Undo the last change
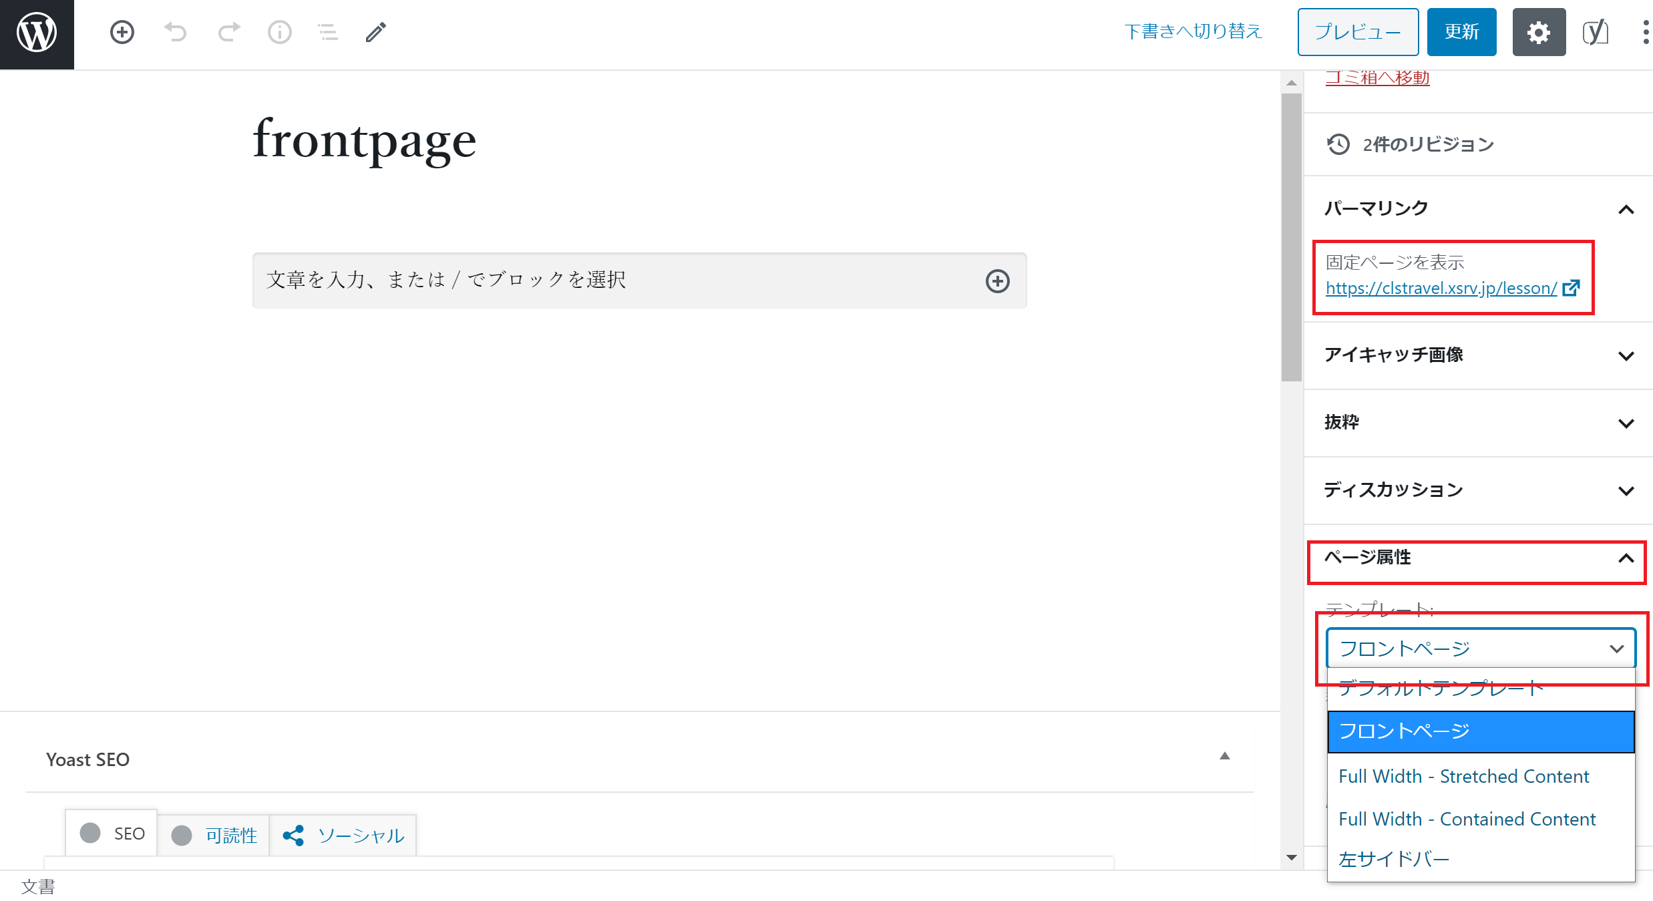This screenshot has height=901, width=1653. click(176, 32)
